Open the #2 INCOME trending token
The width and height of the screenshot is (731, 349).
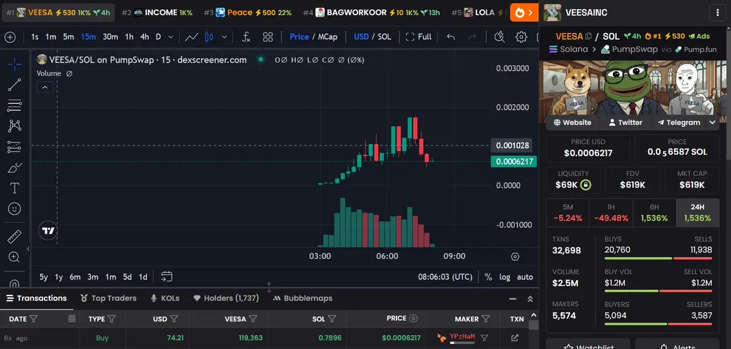pyautogui.click(x=157, y=12)
